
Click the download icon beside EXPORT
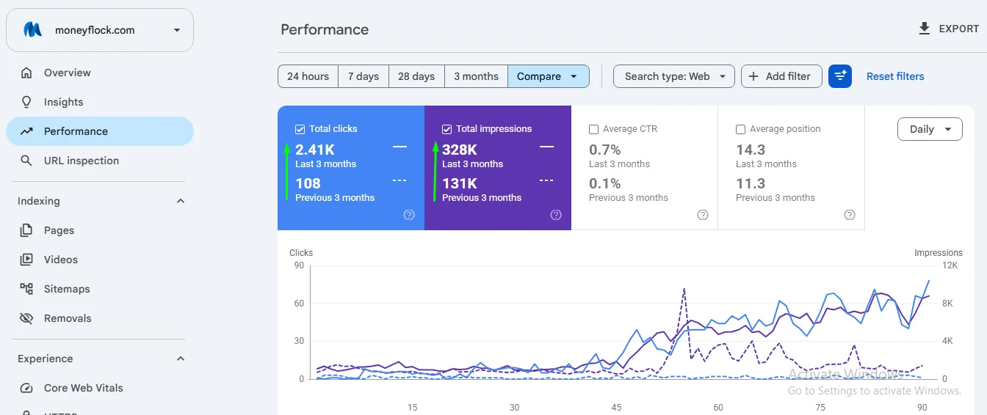coord(925,29)
